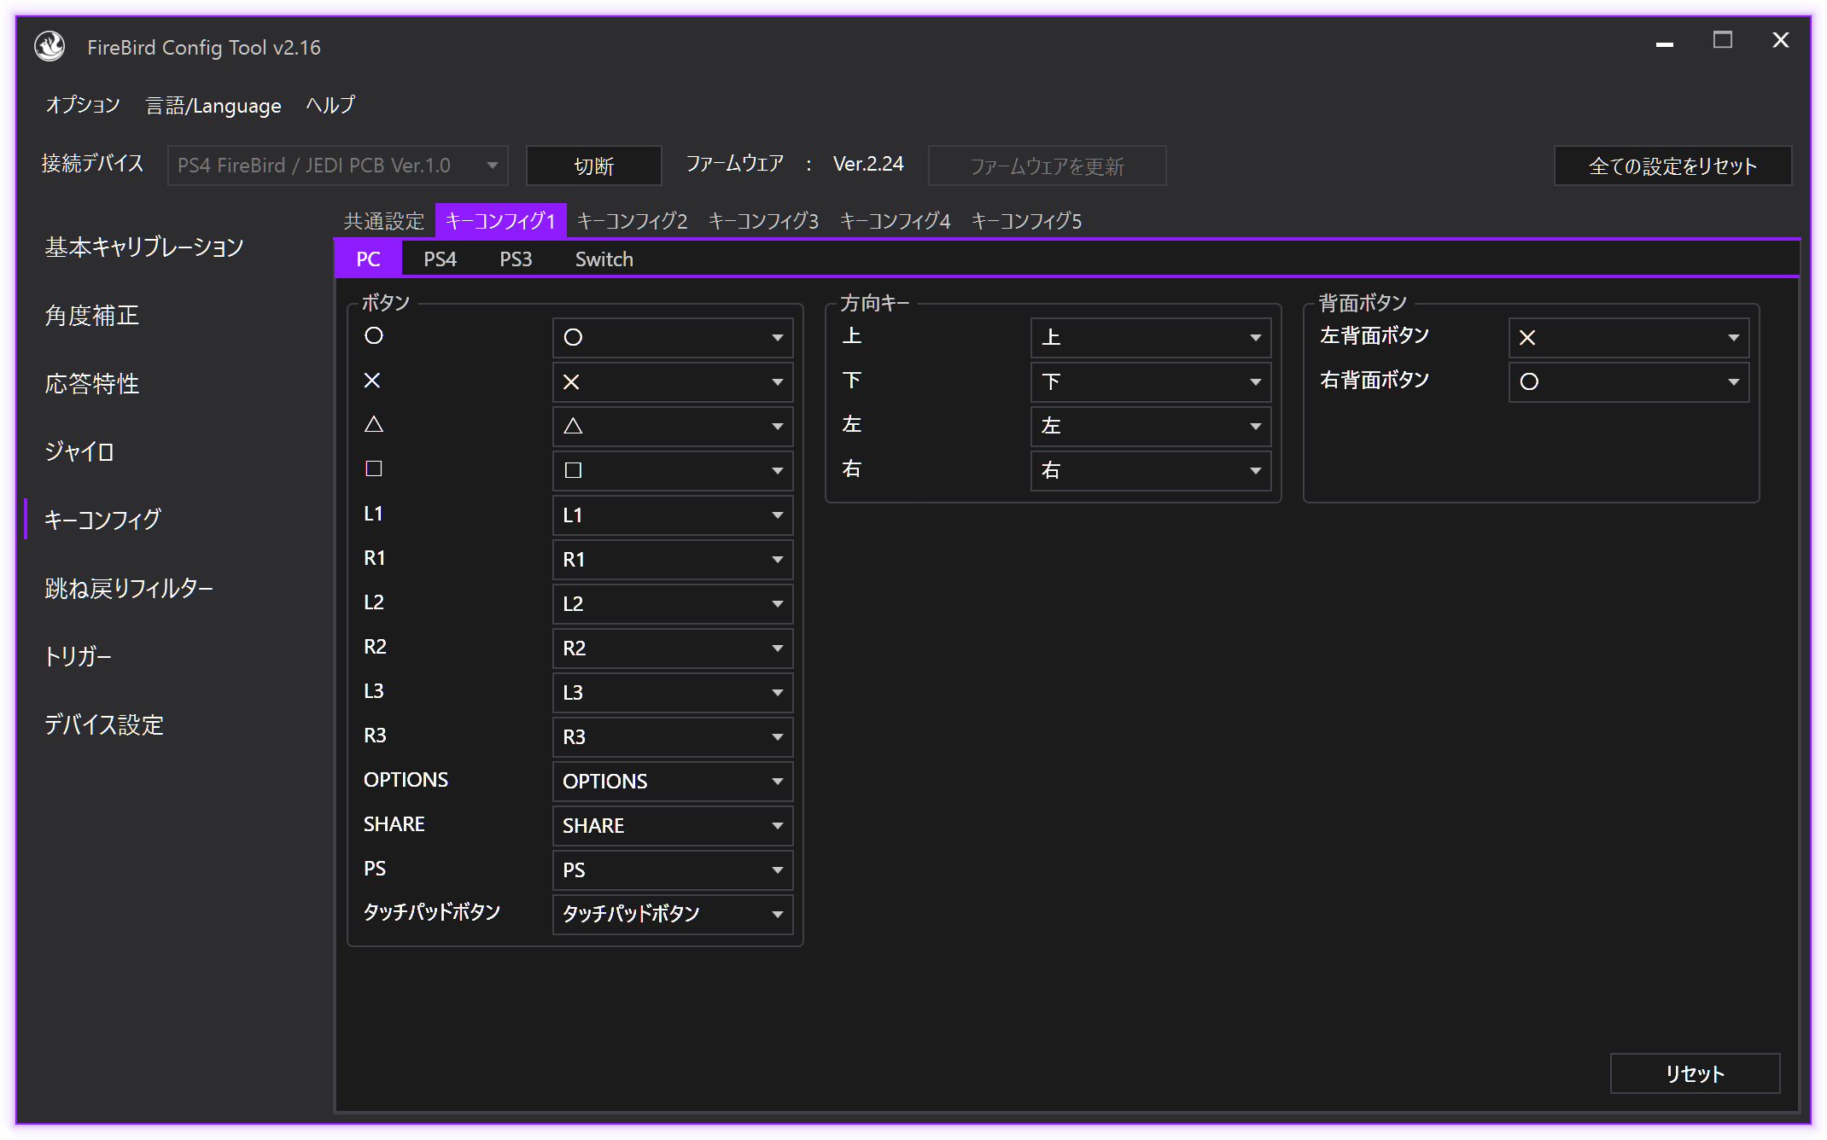
Task: Select the PS4 platform tab
Action: coord(440,259)
